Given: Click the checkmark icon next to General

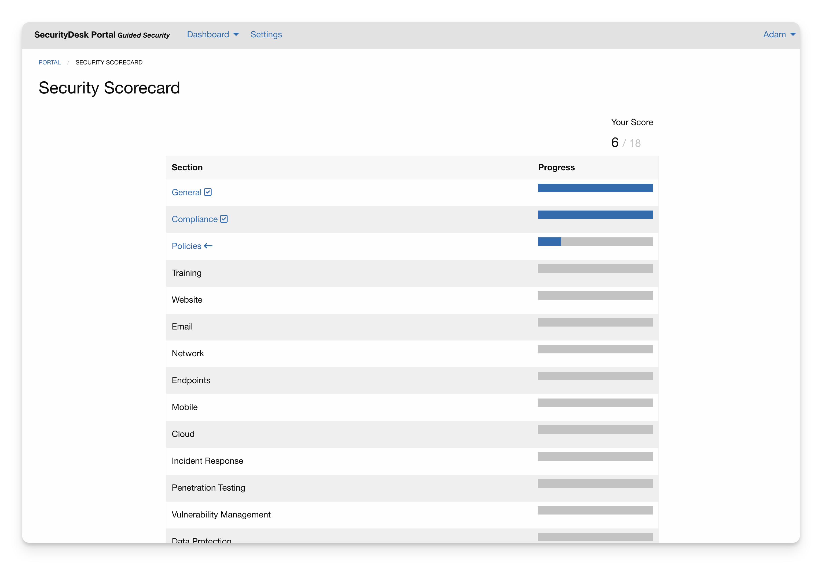Looking at the screenshot, I should (208, 192).
